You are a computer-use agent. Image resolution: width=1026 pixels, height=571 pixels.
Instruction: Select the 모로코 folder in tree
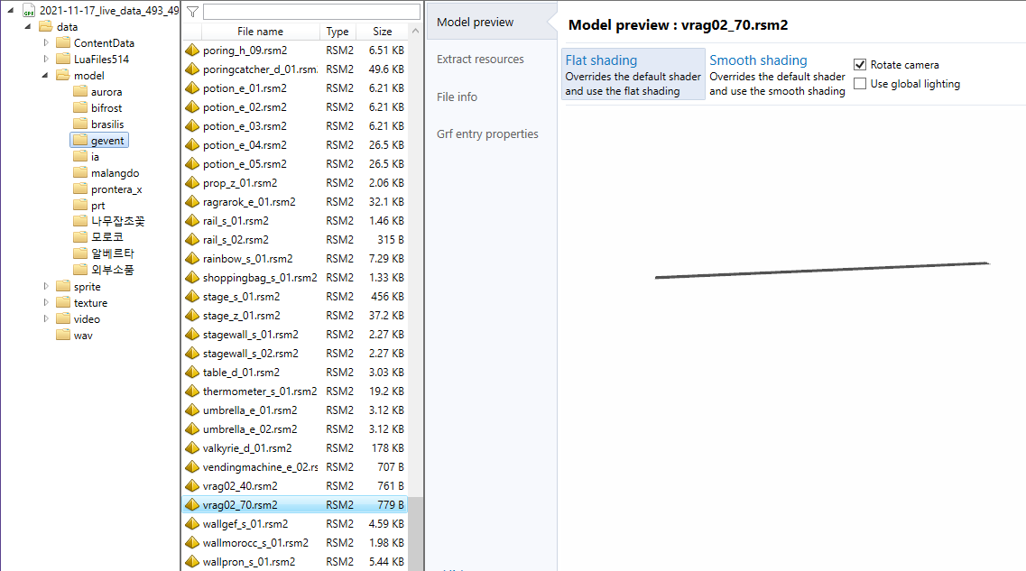[106, 236]
